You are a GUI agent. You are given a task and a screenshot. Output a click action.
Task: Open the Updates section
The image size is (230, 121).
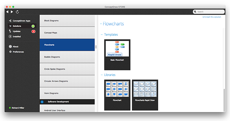point(17,31)
